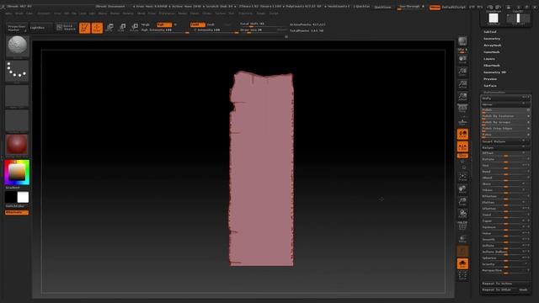The width and height of the screenshot is (539, 303).
Task: Expand the NanoMesh section
Action: 492,52
